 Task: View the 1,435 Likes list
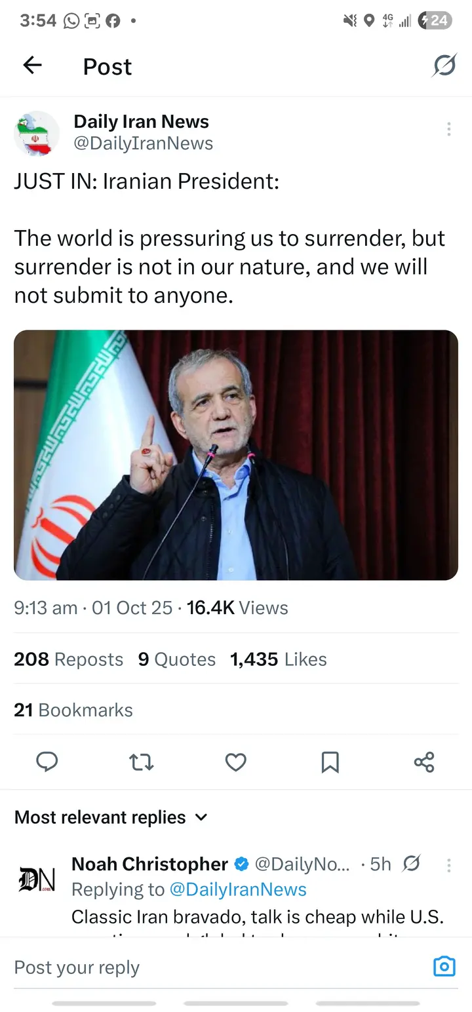pos(278,659)
